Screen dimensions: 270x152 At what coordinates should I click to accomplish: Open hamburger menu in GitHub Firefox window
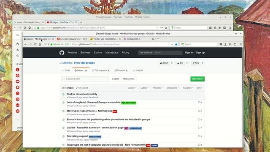tap(240, 44)
